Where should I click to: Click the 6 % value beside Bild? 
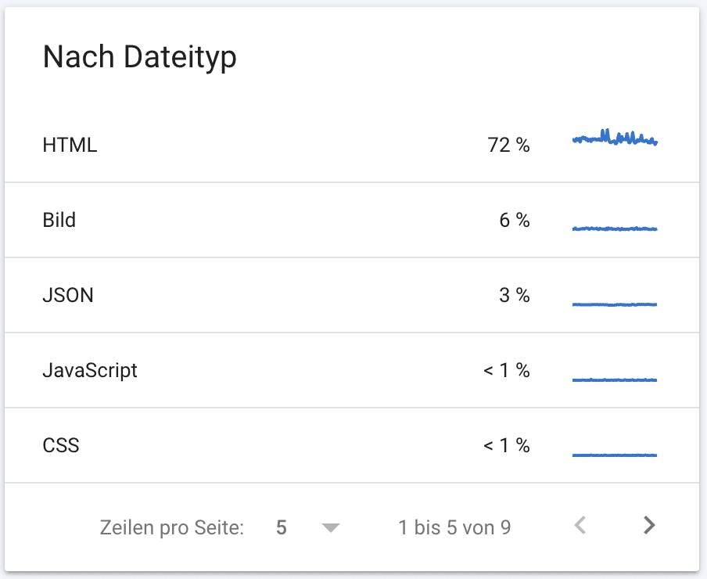[x=515, y=220]
